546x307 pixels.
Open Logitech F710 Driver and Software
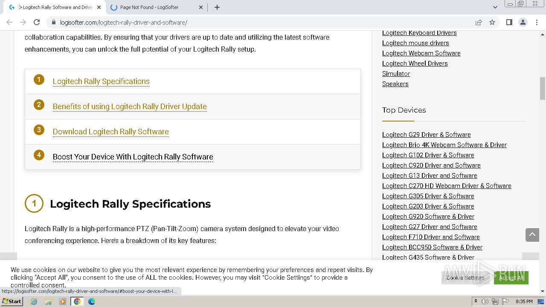click(x=431, y=237)
